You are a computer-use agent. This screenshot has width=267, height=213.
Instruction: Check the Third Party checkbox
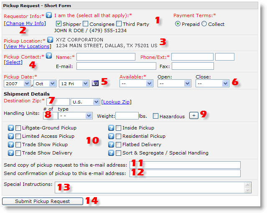click(x=119, y=24)
